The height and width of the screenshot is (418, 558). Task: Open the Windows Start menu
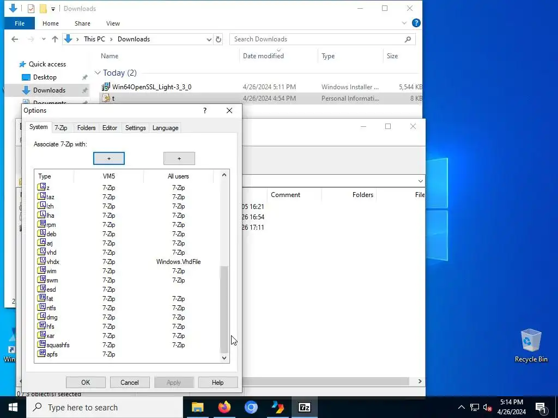coord(13,407)
